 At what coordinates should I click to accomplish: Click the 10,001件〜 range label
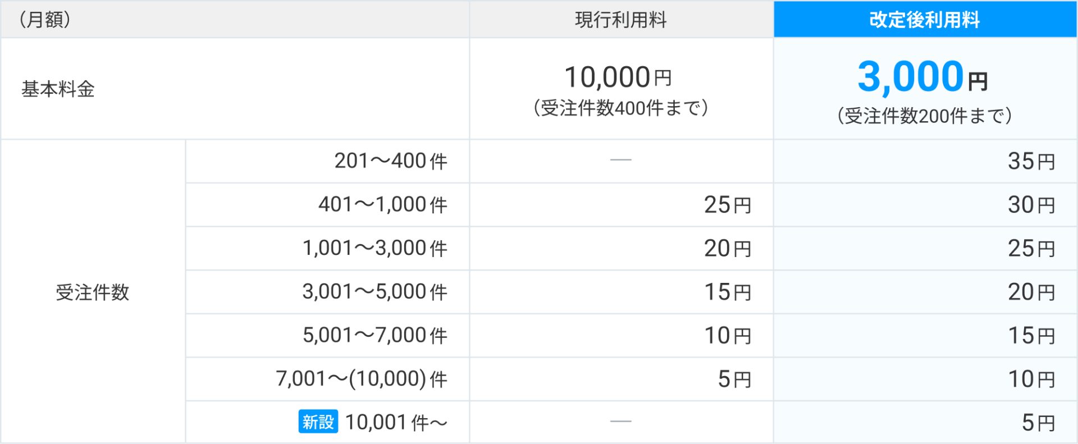point(396,423)
